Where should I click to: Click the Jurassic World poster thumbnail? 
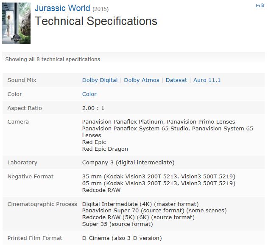tap(16, 23)
